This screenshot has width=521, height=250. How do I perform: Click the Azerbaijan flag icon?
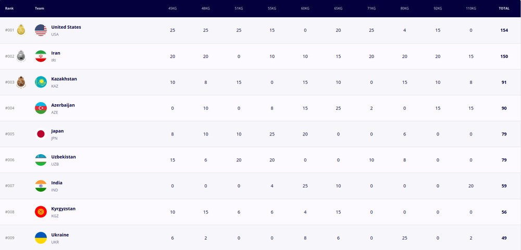coord(41,108)
